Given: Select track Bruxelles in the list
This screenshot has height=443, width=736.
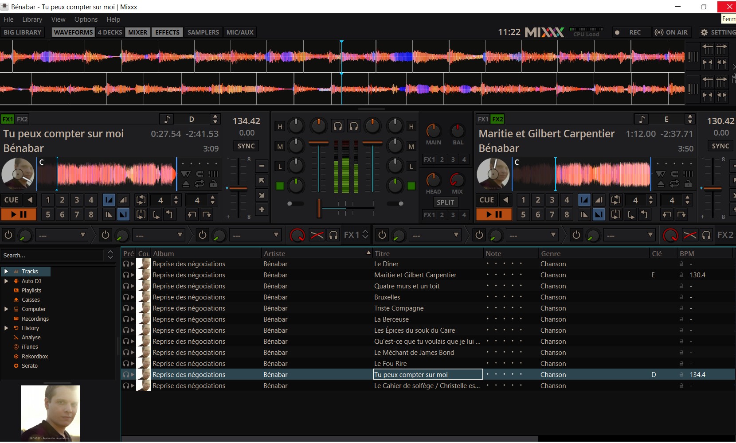Looking at the screenshot, I should [387, 297].
